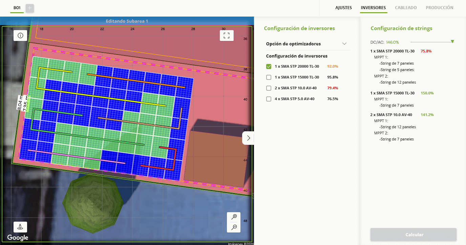Screen dimensions: 466x245
Task: Uncheck 1 x SMA STP 20000 TL-30
Action: coord(269,67)
